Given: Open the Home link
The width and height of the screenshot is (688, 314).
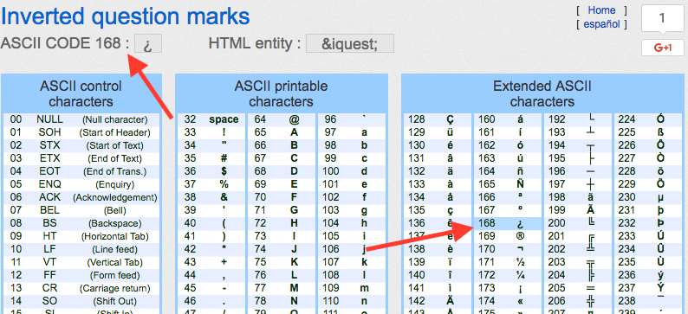Looking at the screenshot, I should coord(601,10).
